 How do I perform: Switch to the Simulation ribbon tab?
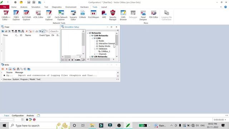tap(36, 7)
